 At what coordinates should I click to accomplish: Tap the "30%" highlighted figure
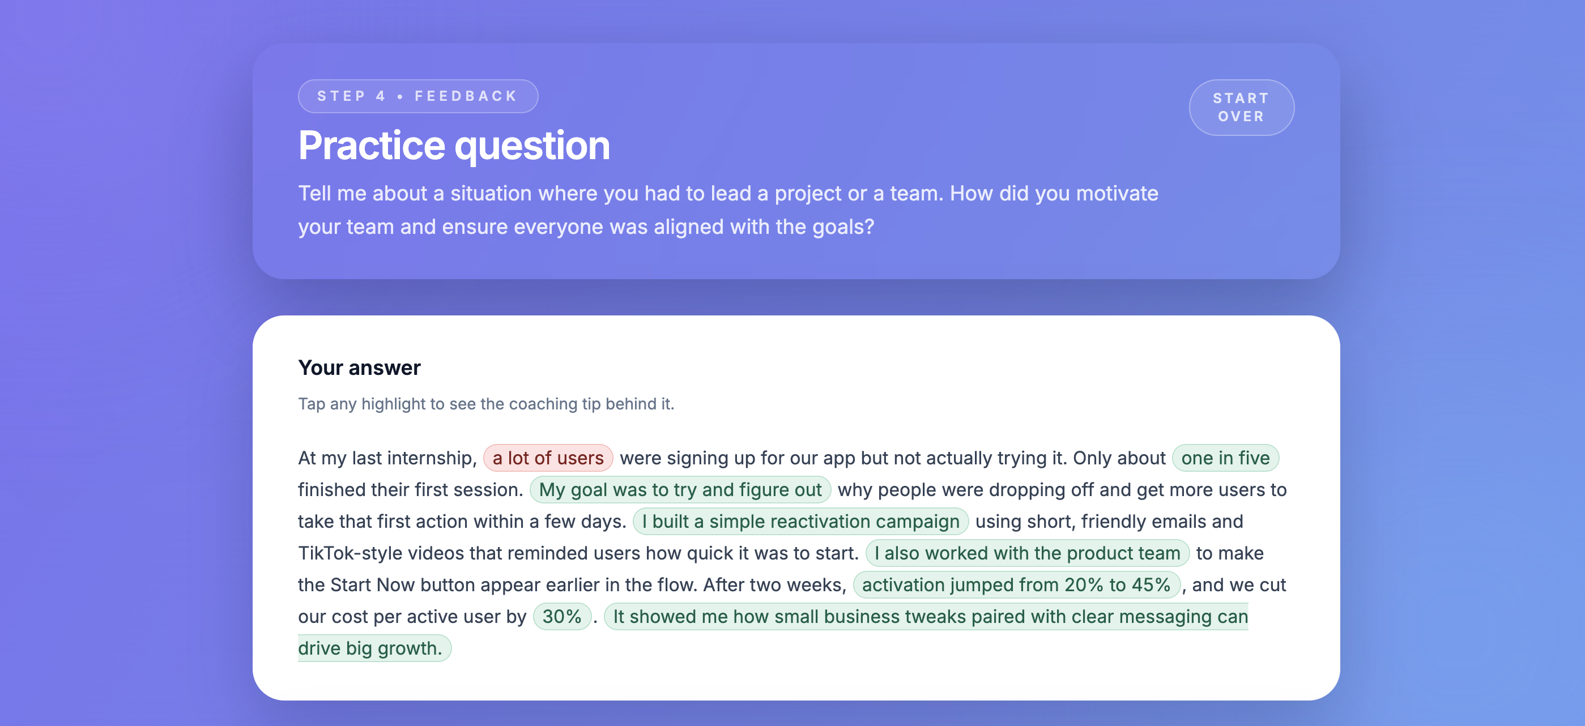(562, 617)
